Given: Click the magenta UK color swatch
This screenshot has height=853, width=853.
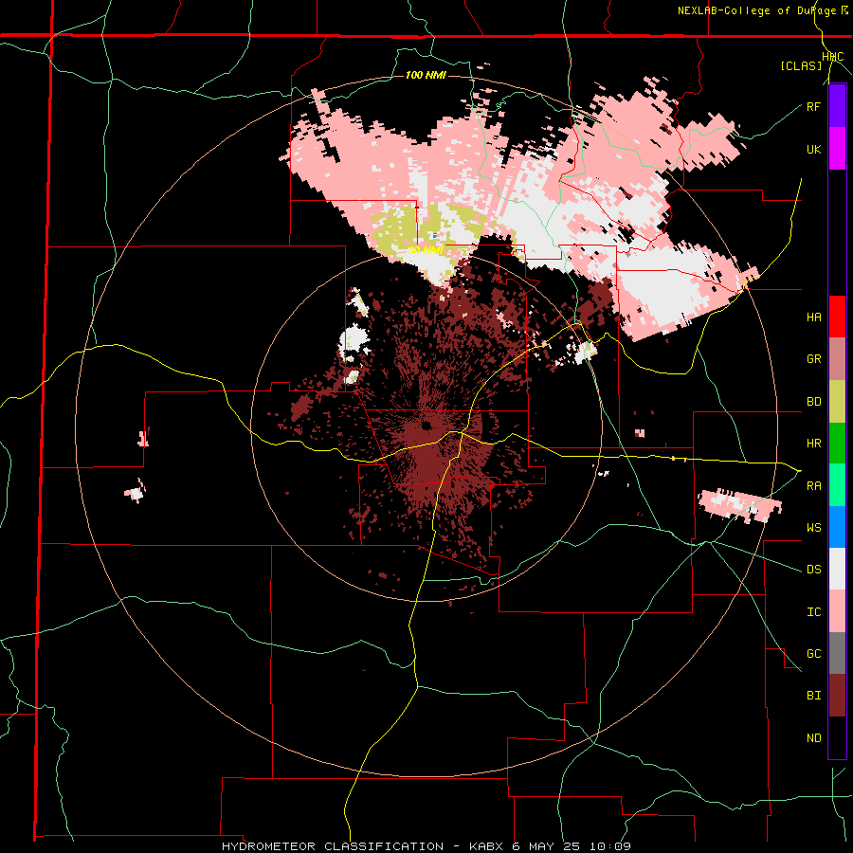Looking at the screenshot, I should [837, 149].
